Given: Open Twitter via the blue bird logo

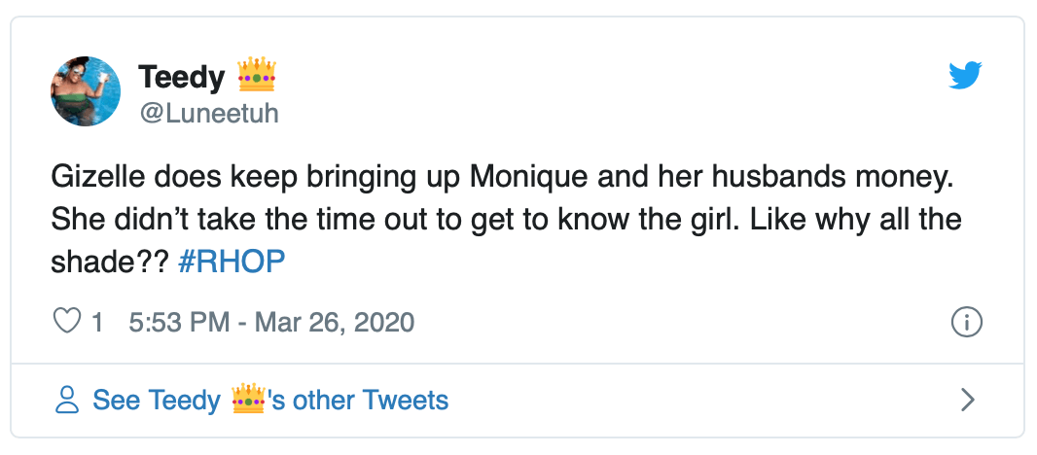Looking at the screenshot, I should point(965,77).
